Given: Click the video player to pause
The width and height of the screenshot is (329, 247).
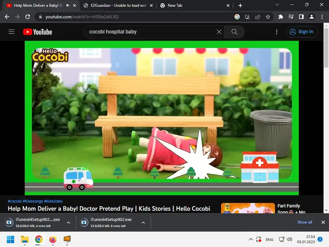Looking at the screenshot, I should tap(162, 118).
